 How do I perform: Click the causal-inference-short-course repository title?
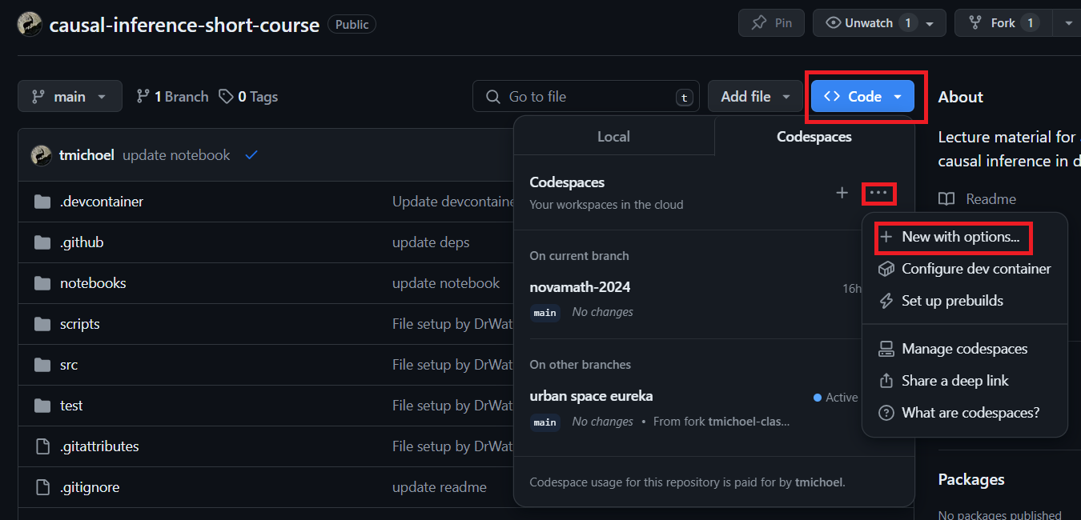click(x=184, y=25)
